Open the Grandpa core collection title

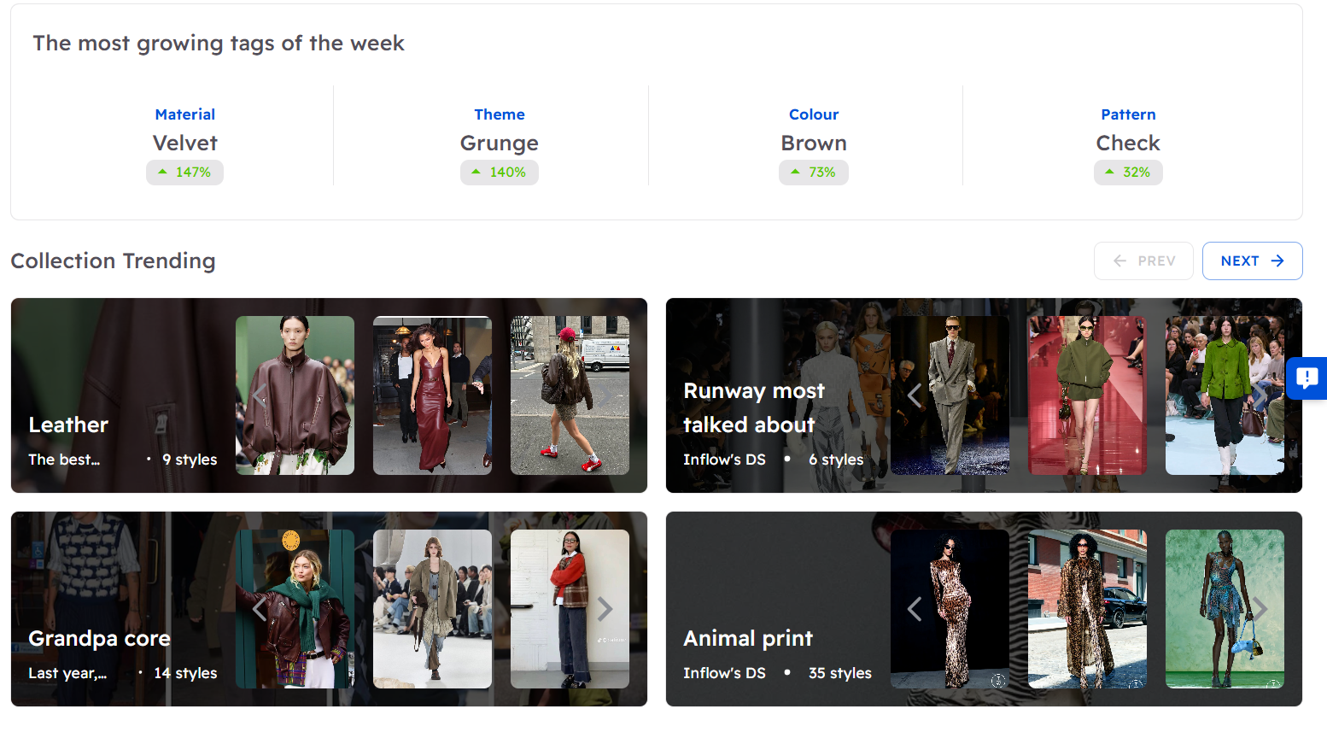coord(99,638)
